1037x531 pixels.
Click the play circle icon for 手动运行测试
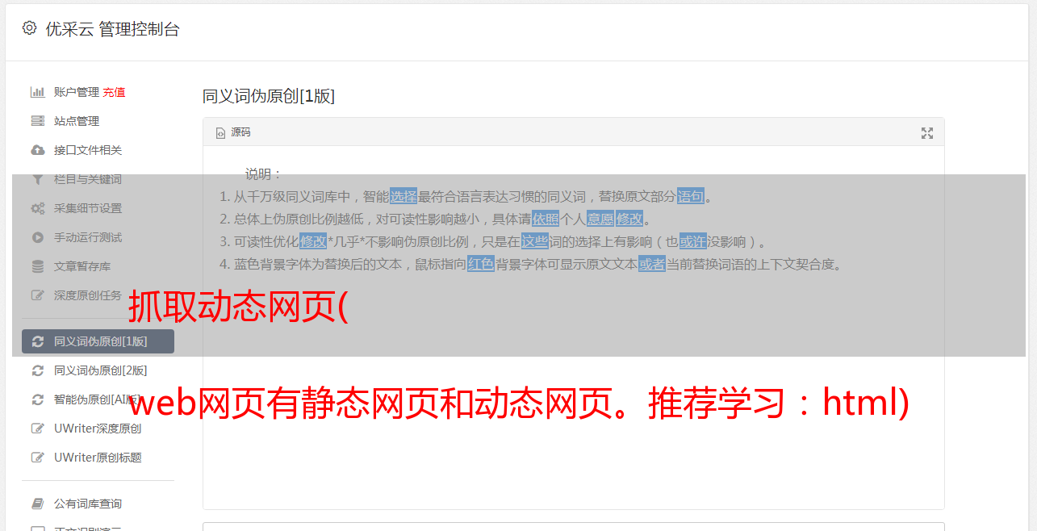(x=37, y=237)
